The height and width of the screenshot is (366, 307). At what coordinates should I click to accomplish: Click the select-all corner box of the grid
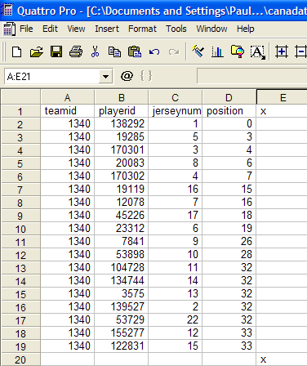(20, 97)
